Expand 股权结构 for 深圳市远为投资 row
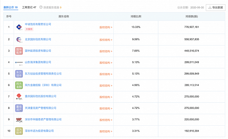This screenshot has width=228, height=139. coord(106,132)
